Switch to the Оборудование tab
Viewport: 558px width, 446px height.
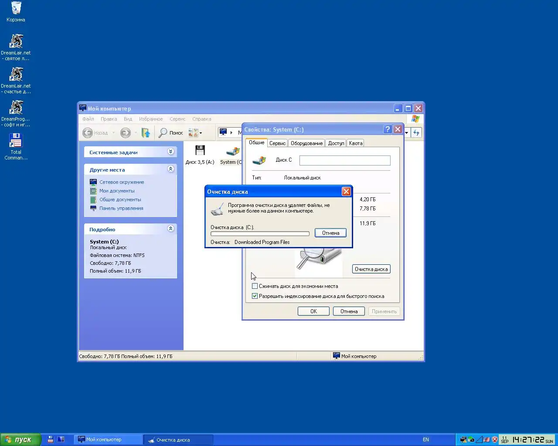[x=307, y=143]
